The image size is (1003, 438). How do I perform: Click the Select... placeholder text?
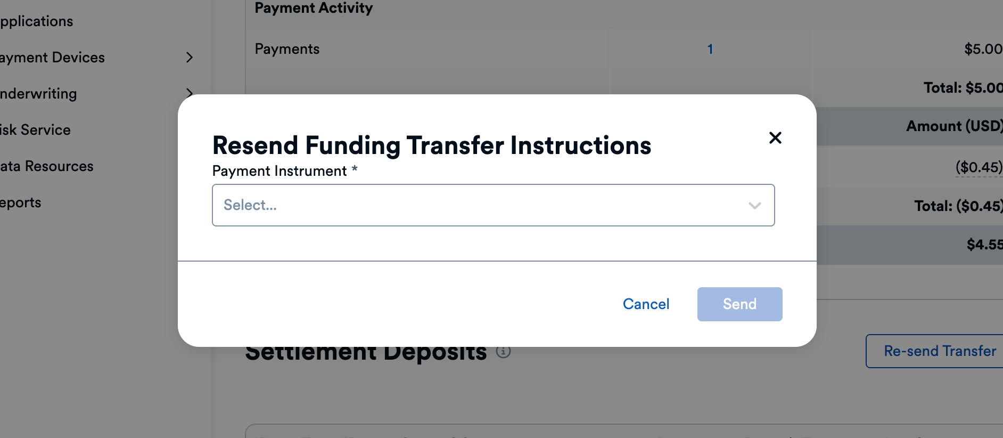click(250, 205)
